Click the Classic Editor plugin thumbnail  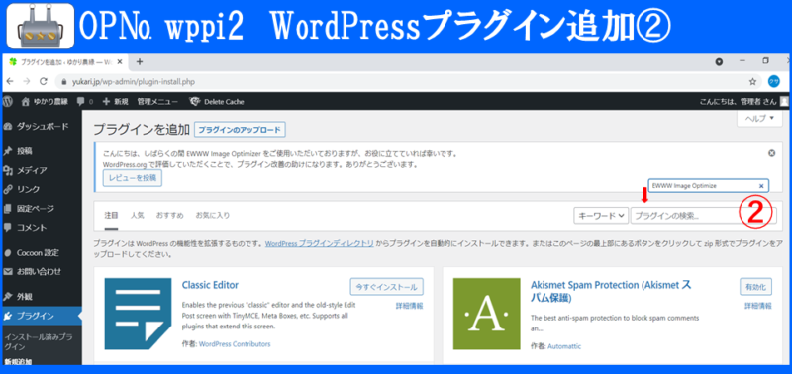[138, 314]
